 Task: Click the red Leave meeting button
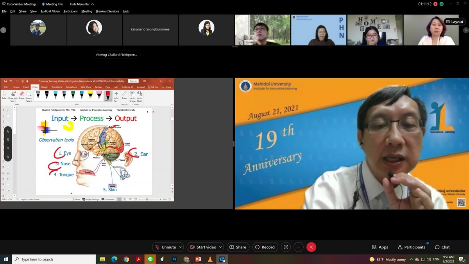[311, 247]
